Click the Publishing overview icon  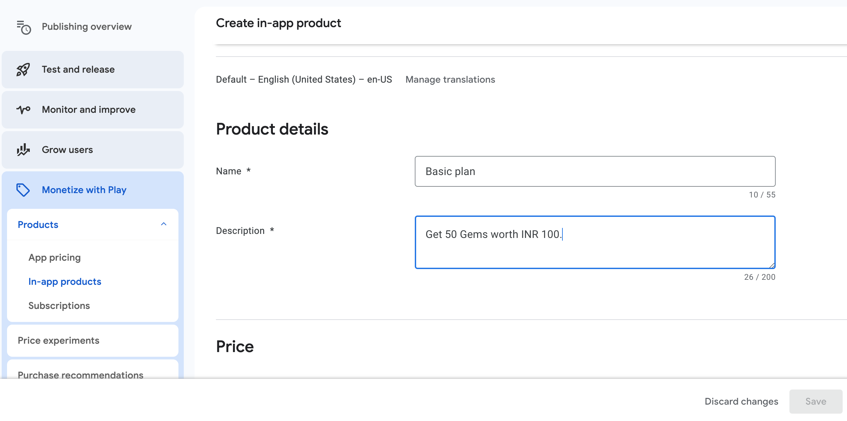pos(23,26)
